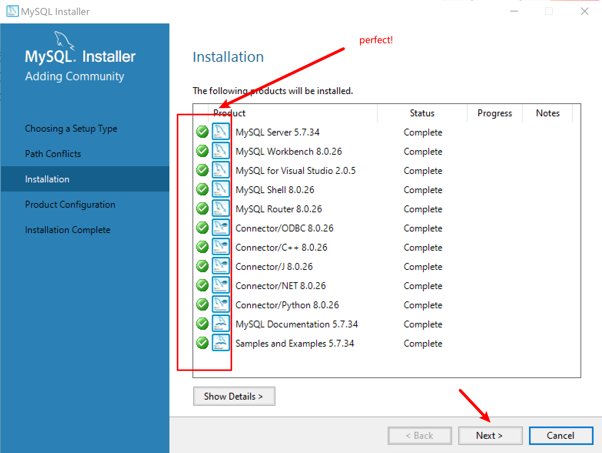Select the MySQL Server 5.7.34 row text
The height and width of the screenshot is (453, 602).
pos(277,132)
